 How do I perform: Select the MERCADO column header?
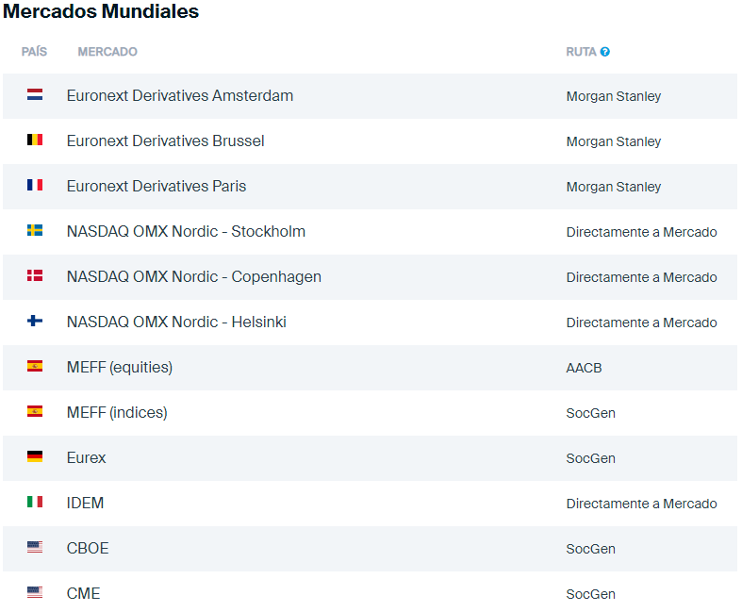[x=107, y=52]
